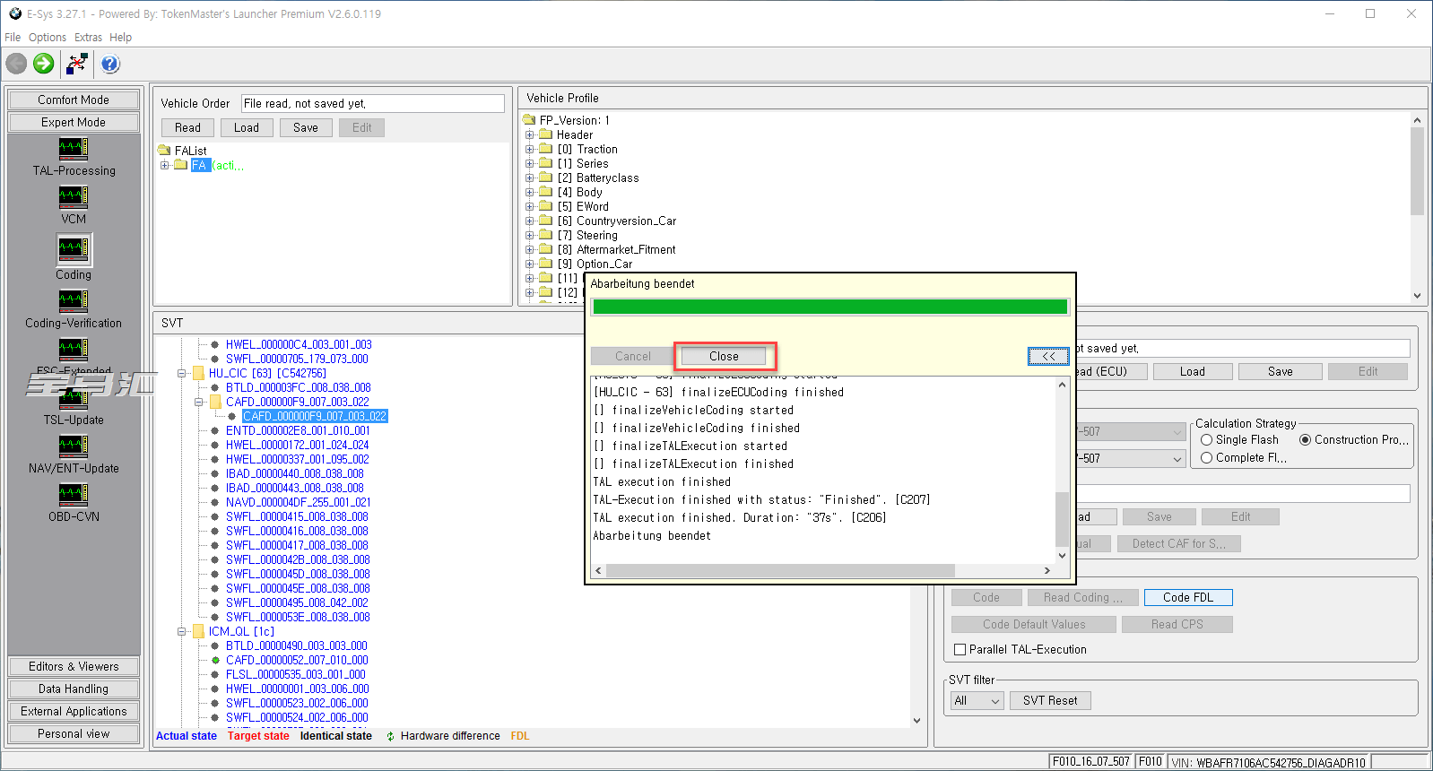
Task: Click the Code FDL button
Action: (1187, 598)
